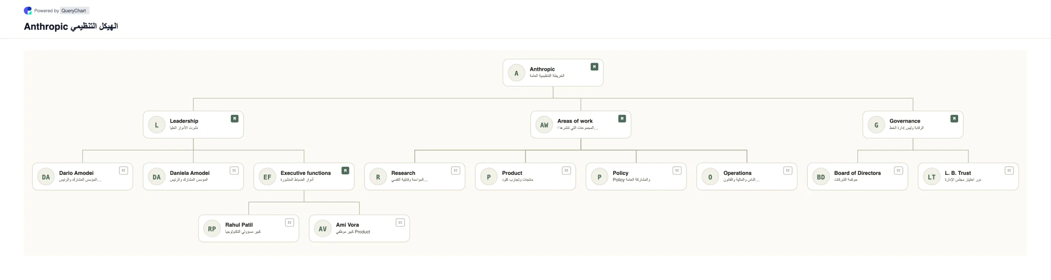Click Ami Vora's subtitle containing Product
Viewport: 1051px width, 280px height.
point(353,232)
